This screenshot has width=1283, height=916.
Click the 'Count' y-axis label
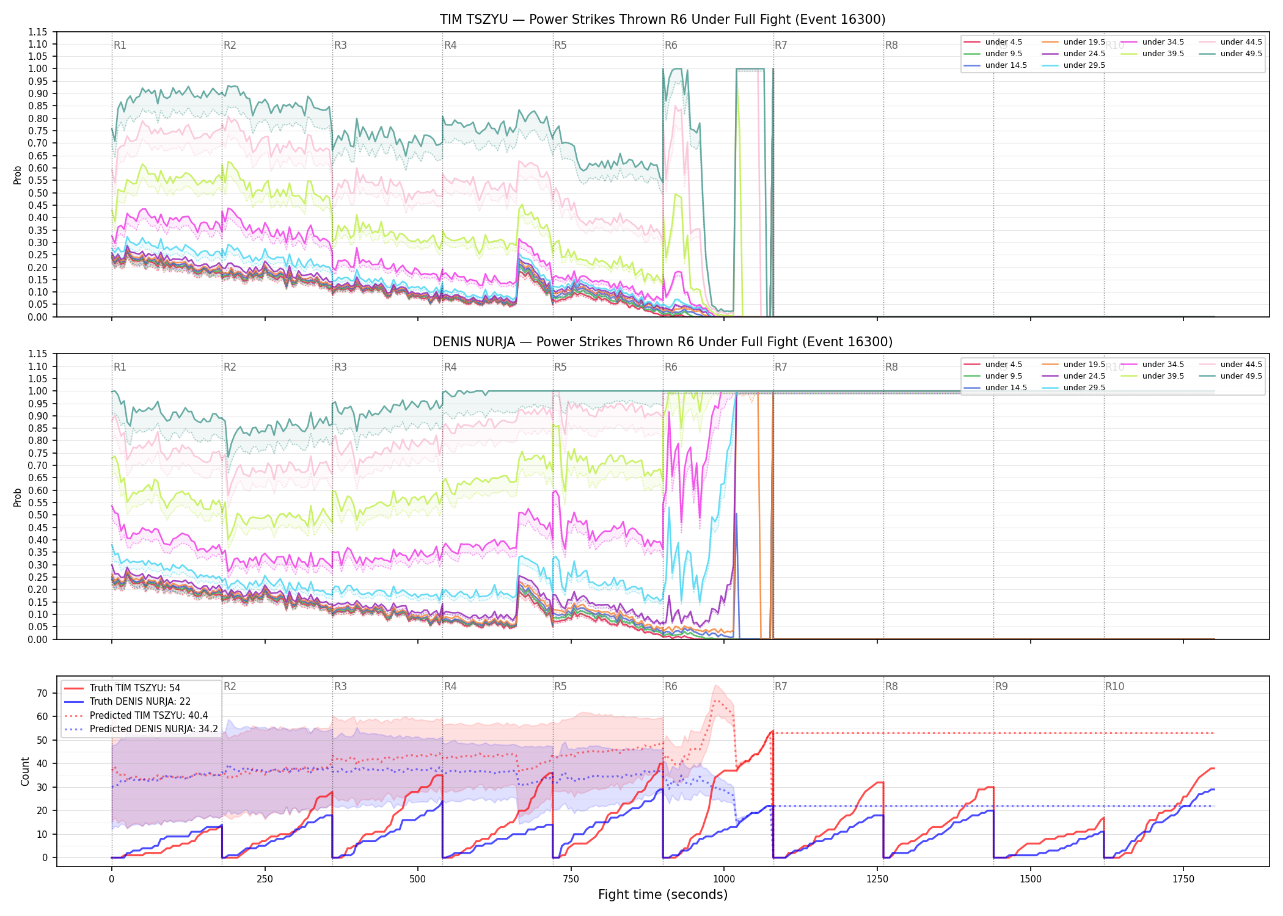(x=25, y=771)
